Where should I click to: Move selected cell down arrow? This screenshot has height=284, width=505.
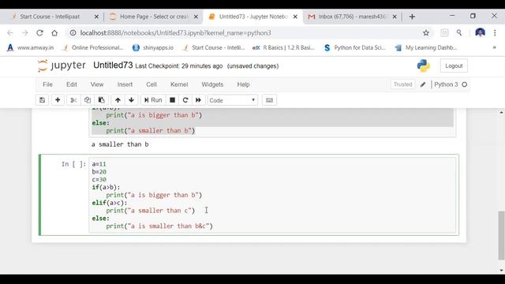click(x=131, y=100)
